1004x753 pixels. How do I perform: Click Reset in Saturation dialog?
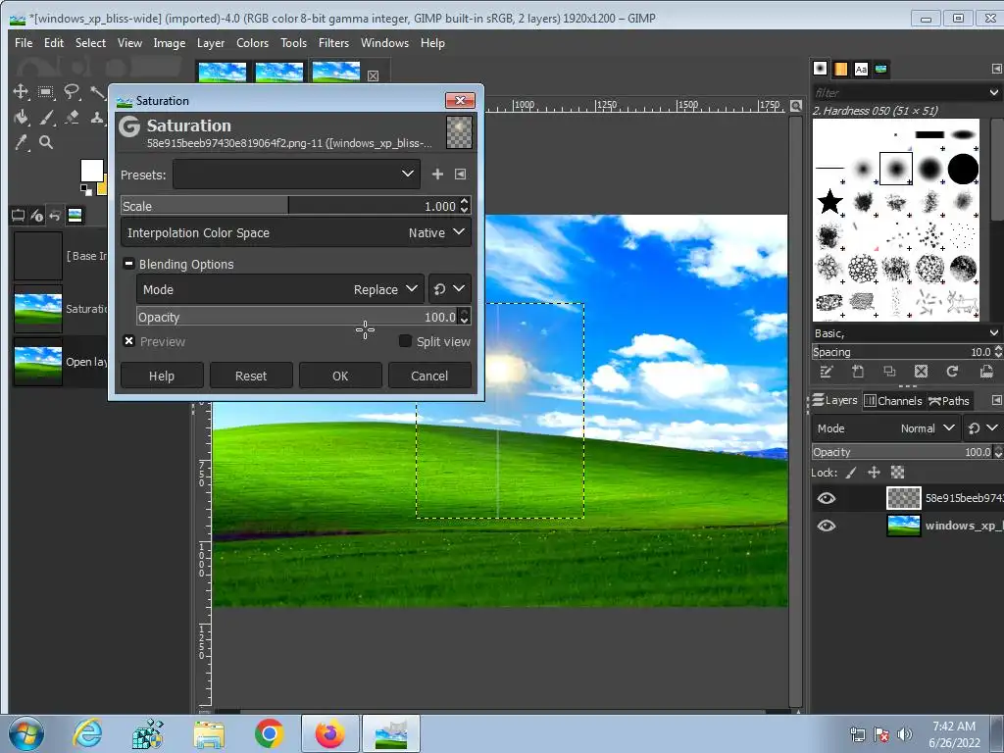(251, 376)
